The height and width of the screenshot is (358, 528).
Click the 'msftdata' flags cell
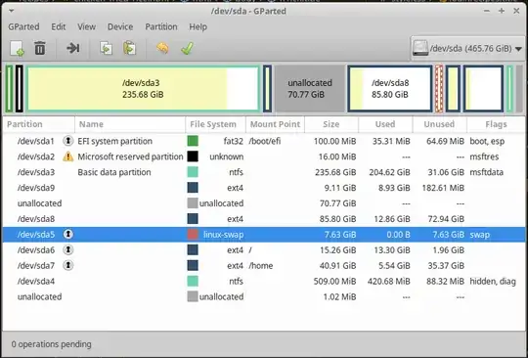pos(487,172)
